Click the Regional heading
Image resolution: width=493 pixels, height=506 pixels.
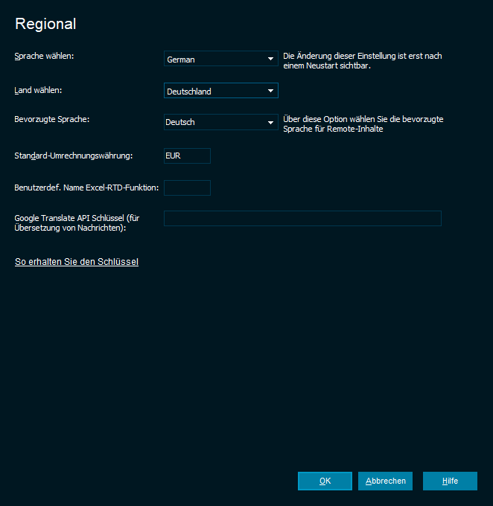(45, 24)
